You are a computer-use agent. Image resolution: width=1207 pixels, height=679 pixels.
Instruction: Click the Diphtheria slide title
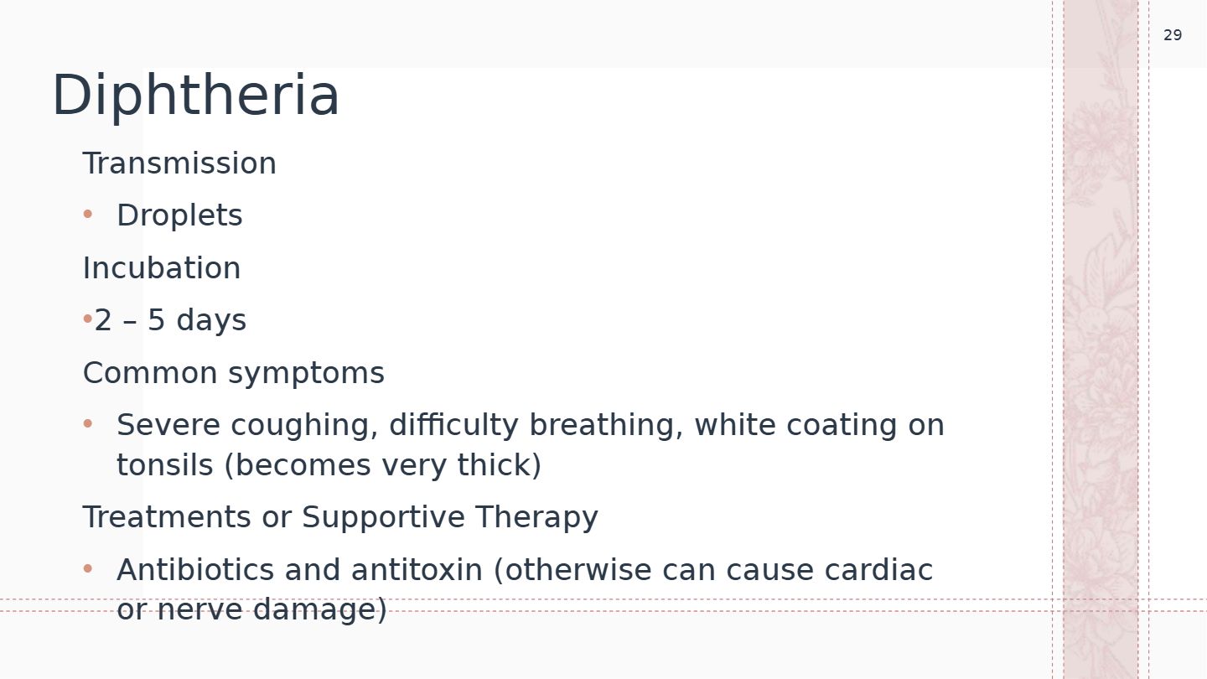[195, 96]
